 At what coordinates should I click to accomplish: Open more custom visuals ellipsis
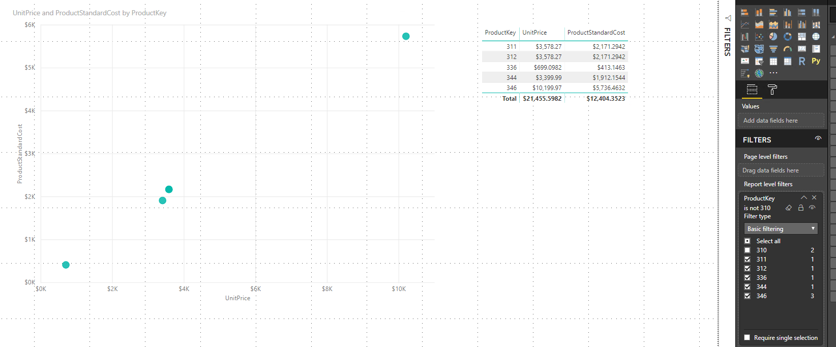pos(773,73)
